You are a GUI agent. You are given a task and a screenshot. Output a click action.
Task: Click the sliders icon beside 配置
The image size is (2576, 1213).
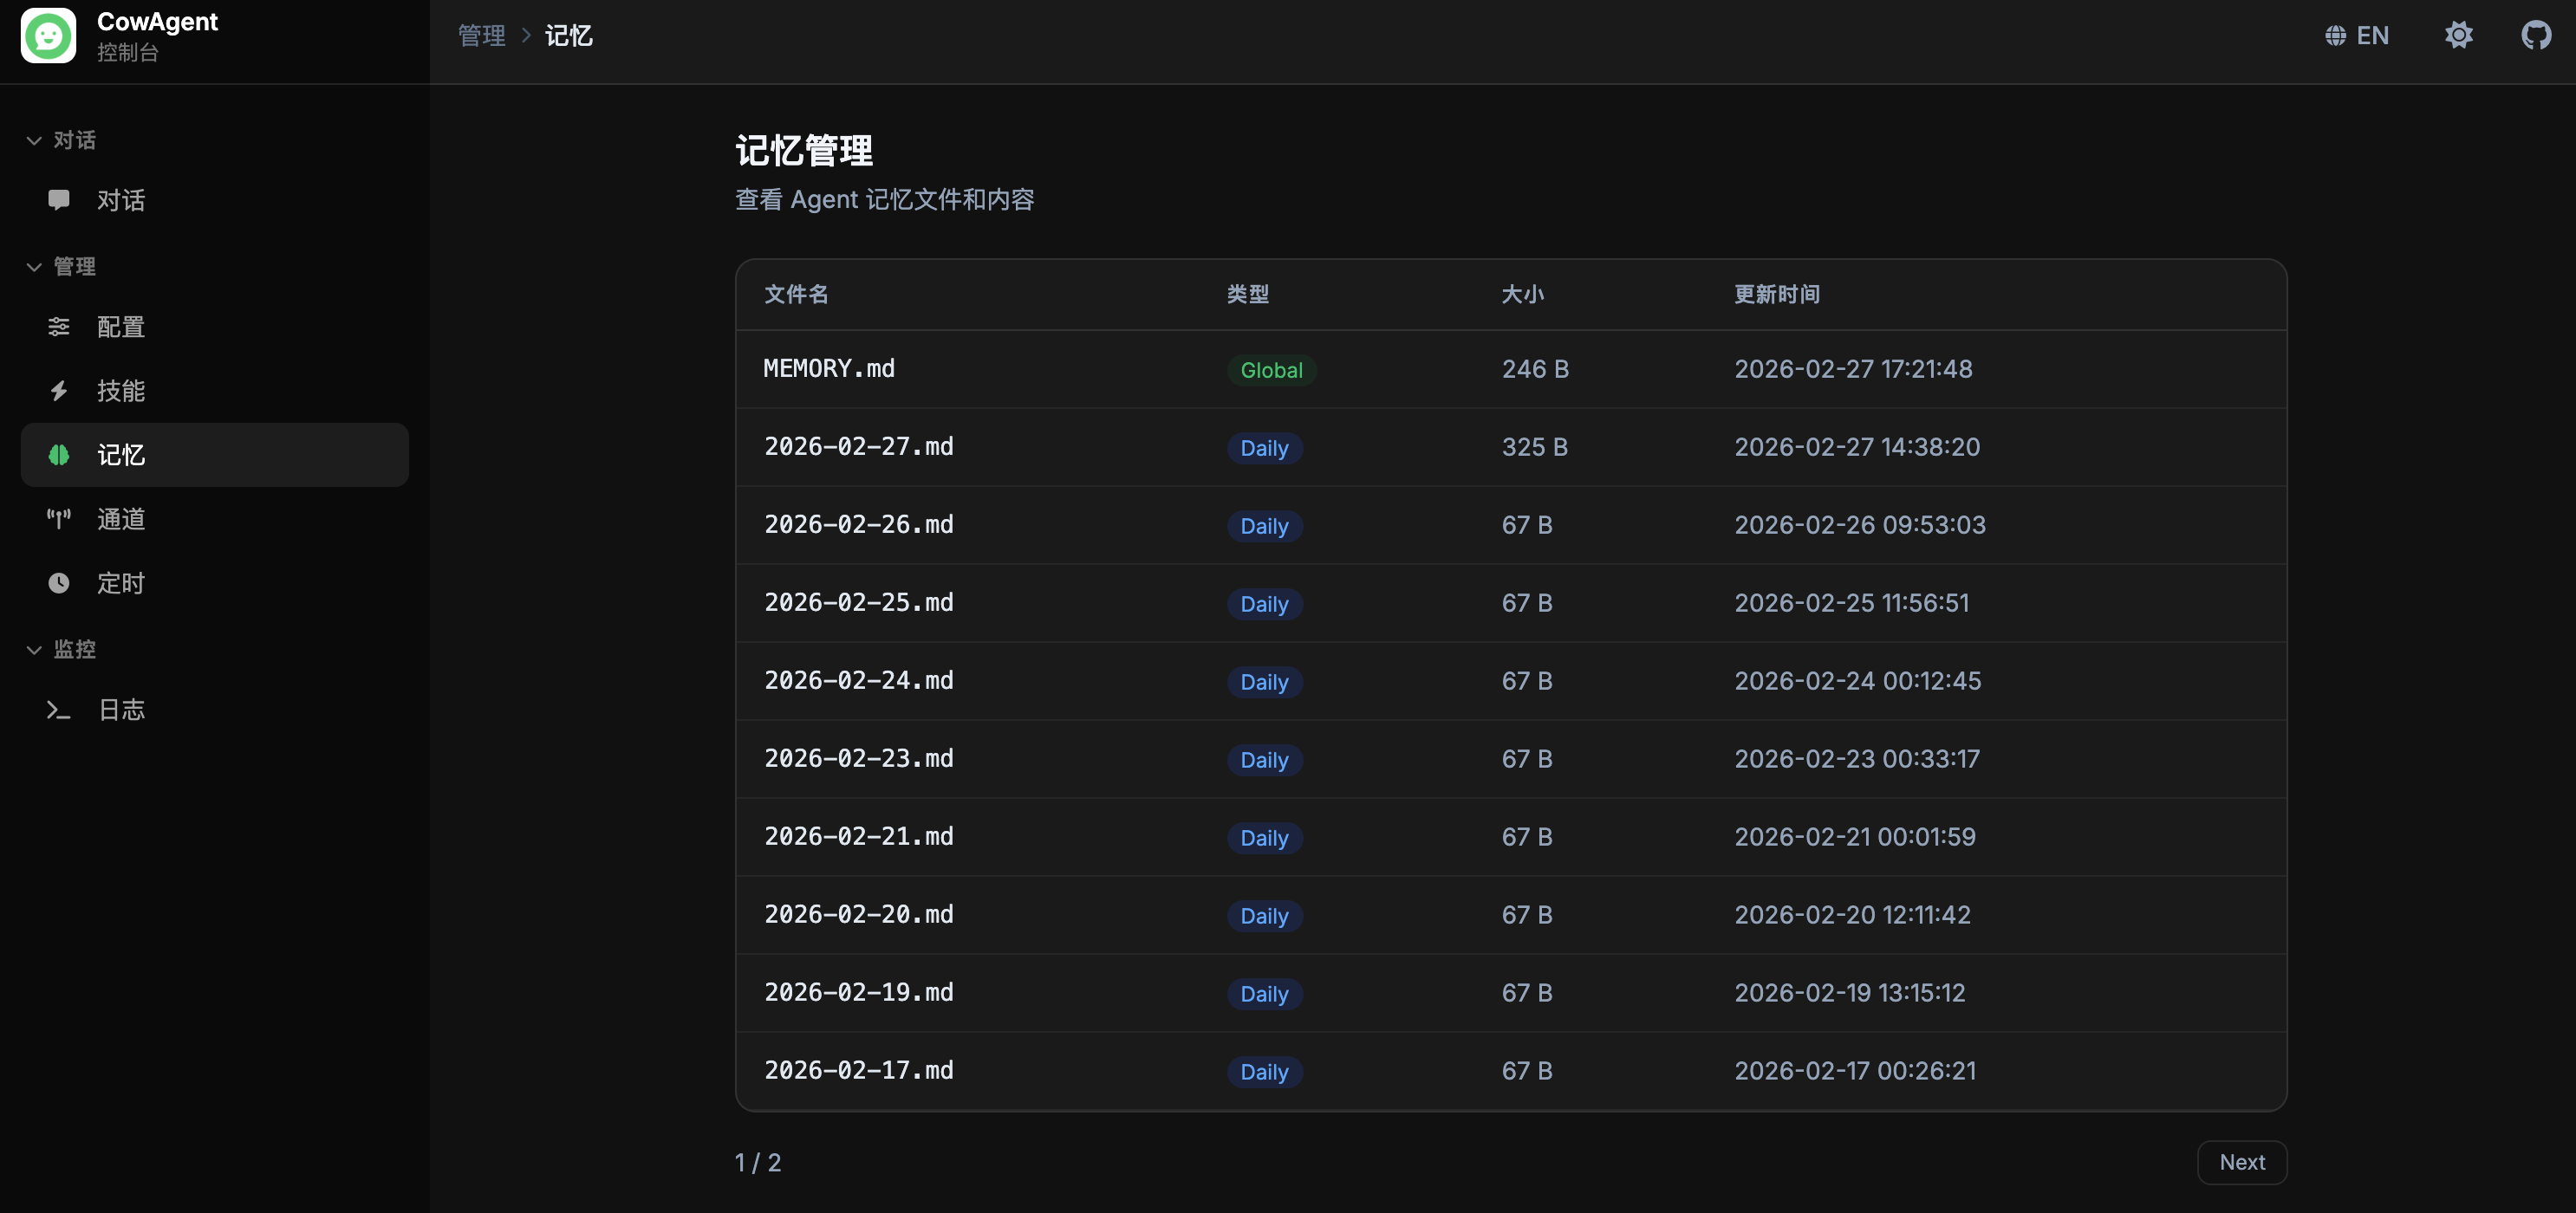(59, 327)
